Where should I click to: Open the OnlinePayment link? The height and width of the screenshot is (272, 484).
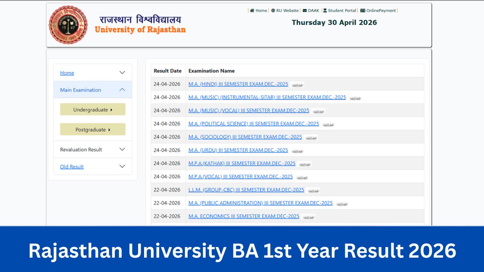point(381,11)
